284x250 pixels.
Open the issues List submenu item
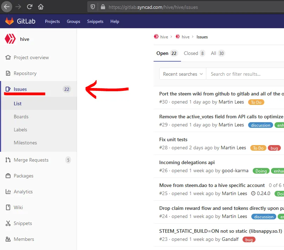tap(18, 104)
